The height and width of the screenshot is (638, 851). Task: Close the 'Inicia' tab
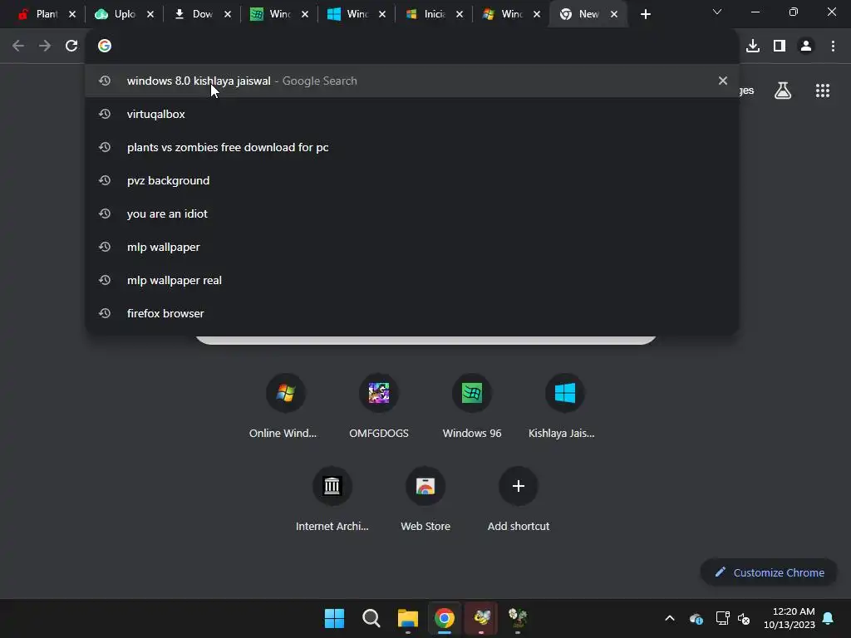460,14
